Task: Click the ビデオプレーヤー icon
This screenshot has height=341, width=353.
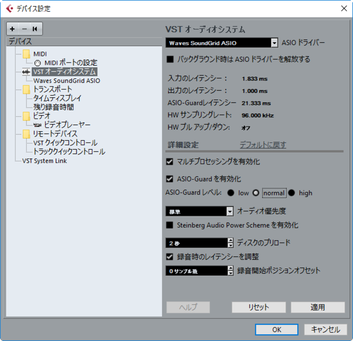Action: 38,125
